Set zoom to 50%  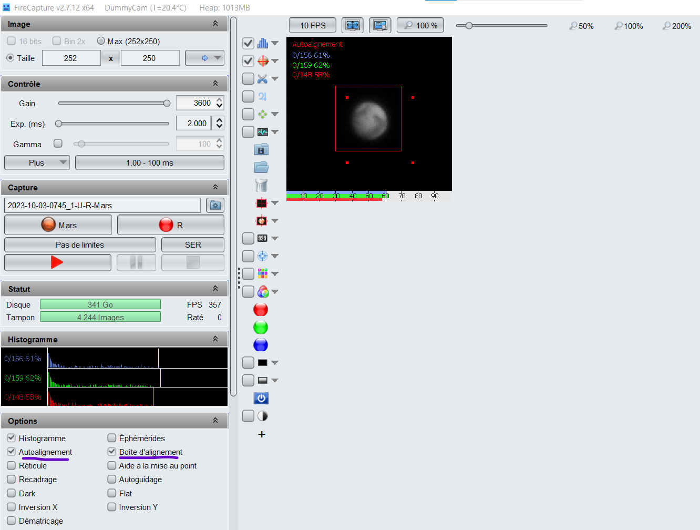tap(581, 26)
